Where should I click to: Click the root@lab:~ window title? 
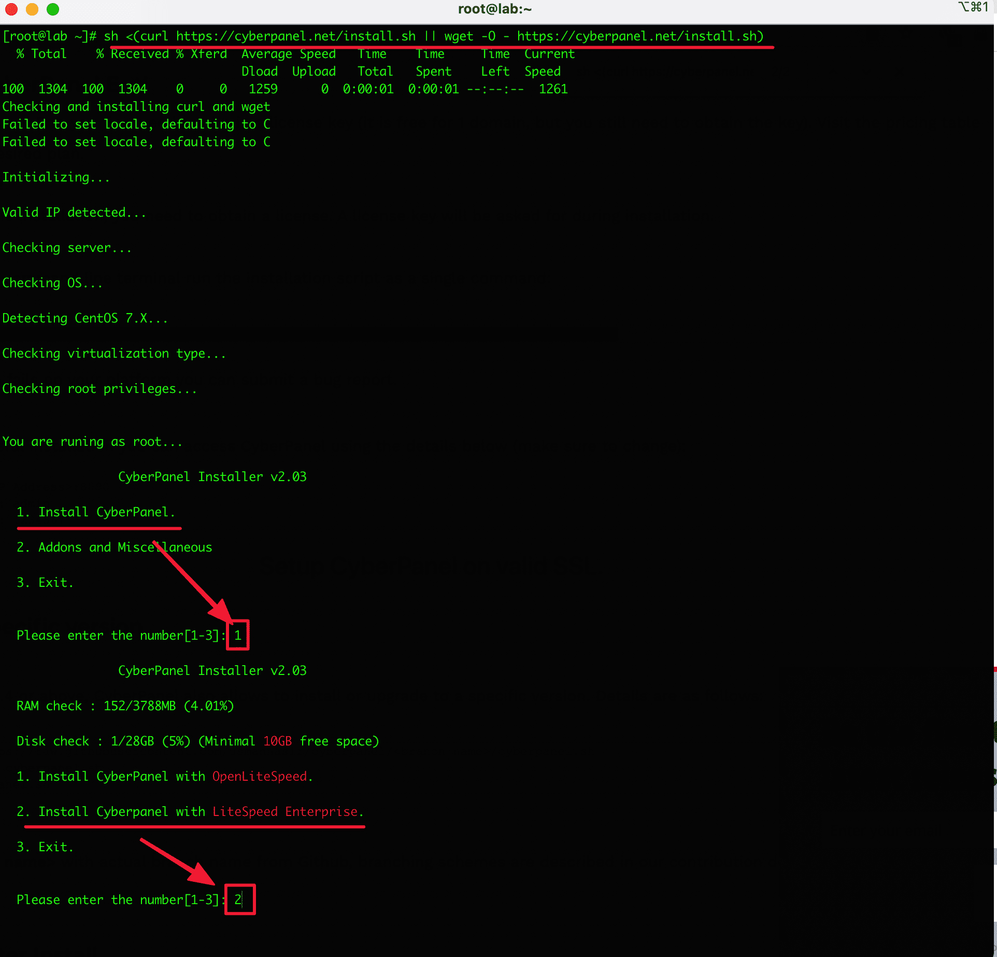point(494,9)
